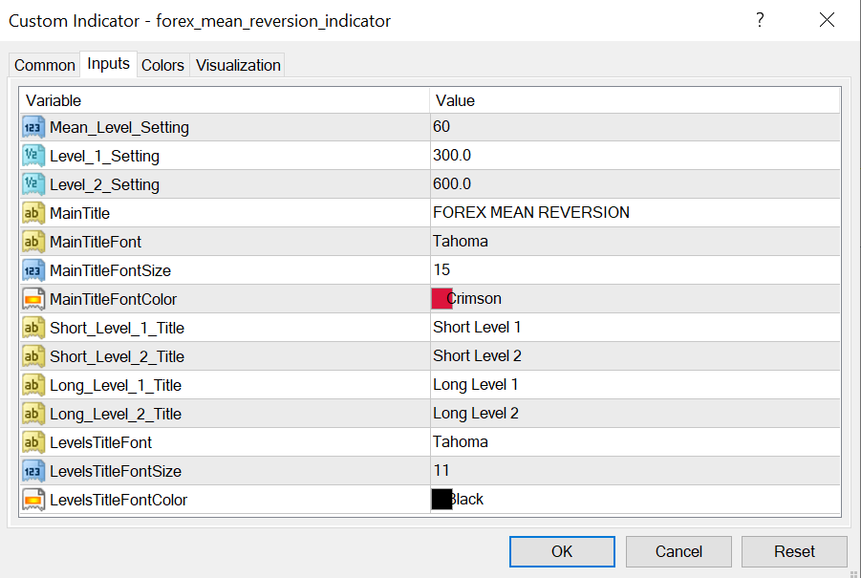
Task: Click the decimal icon beside Level_2_Setting
Action: [33, 184]
